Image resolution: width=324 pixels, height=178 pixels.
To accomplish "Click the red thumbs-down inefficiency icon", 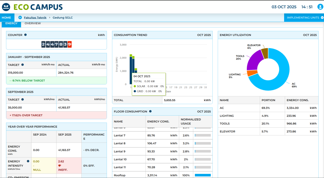I will [x=59, y=165].
